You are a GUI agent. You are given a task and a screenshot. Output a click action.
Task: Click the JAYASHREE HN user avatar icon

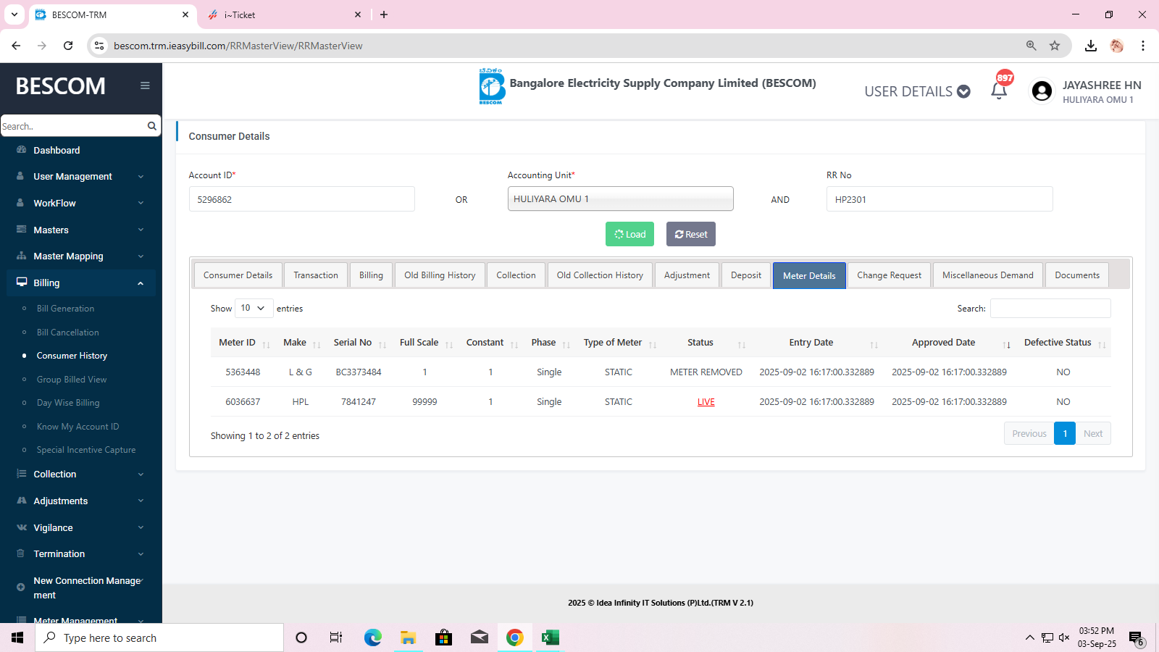click(x=1042, y=91)
